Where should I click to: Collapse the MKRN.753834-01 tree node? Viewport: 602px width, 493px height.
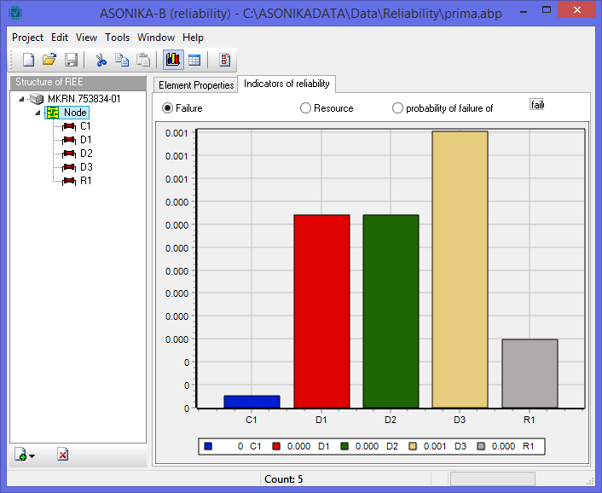(21, 99)
